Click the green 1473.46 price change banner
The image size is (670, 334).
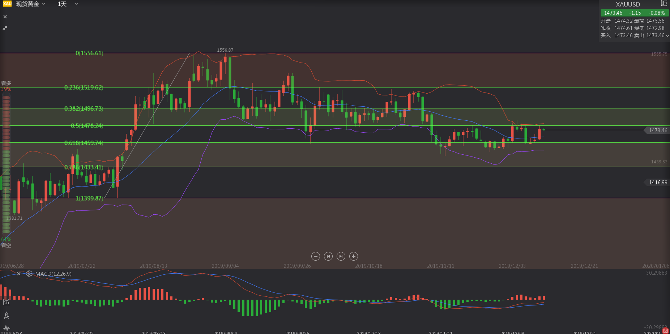tap(635, 13)
